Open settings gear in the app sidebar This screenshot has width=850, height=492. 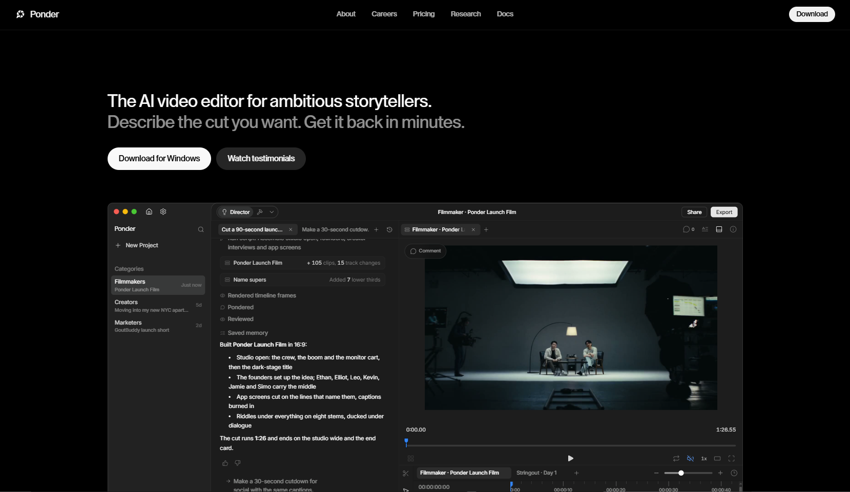coord(163,211)
